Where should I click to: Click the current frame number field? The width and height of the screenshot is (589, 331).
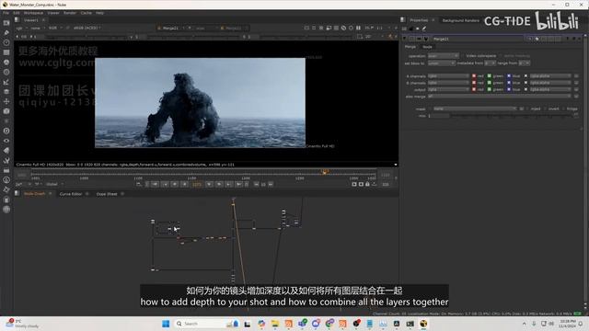tap(197, 184)
